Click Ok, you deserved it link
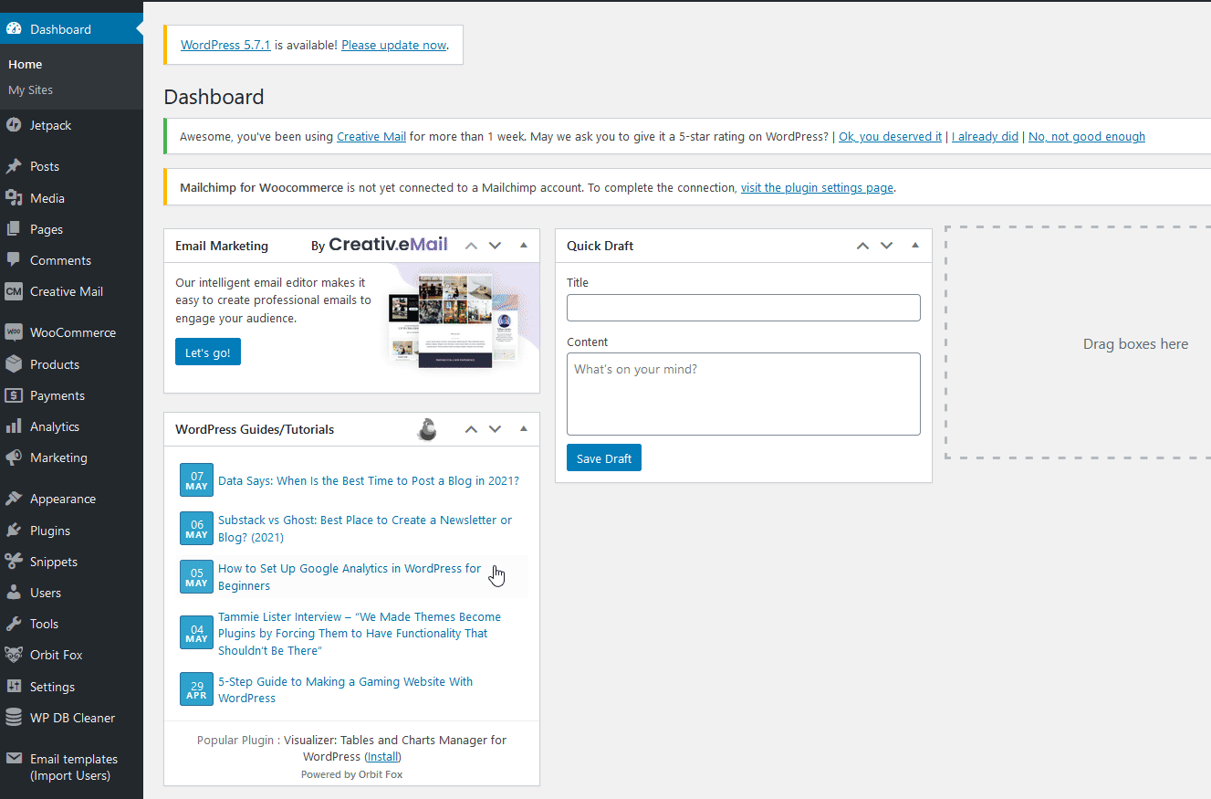This screenshot has width=1211, height=799. (x=891, y=136)
